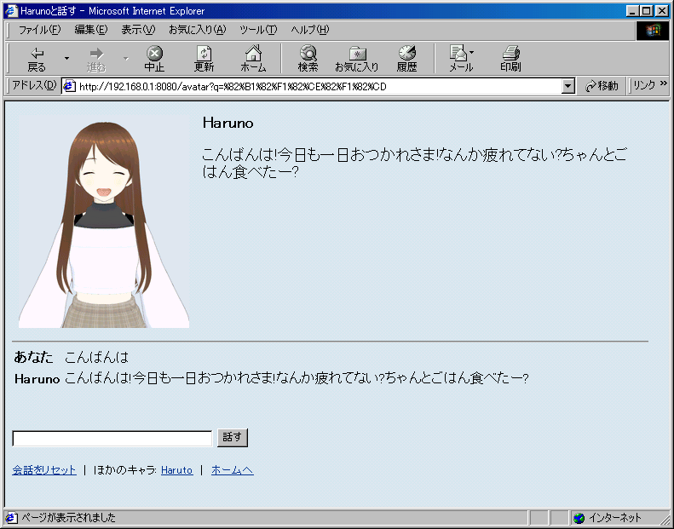
Task: Click the リンク label in the toolbar
Action: (644, 85)
